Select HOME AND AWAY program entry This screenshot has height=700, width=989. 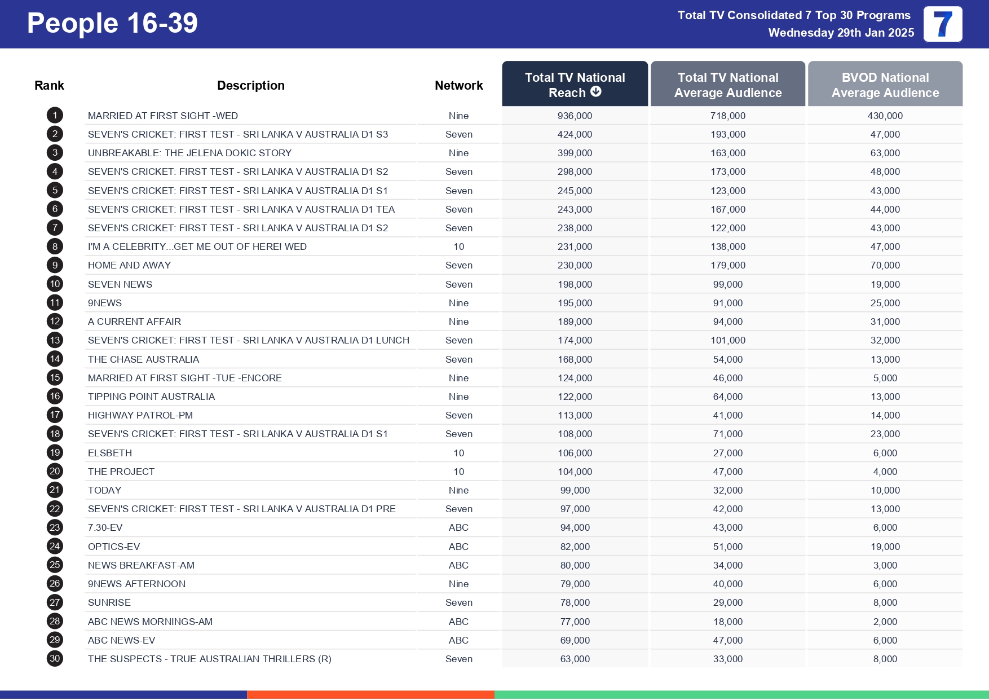pyautogui.click(x=129, y=265)
